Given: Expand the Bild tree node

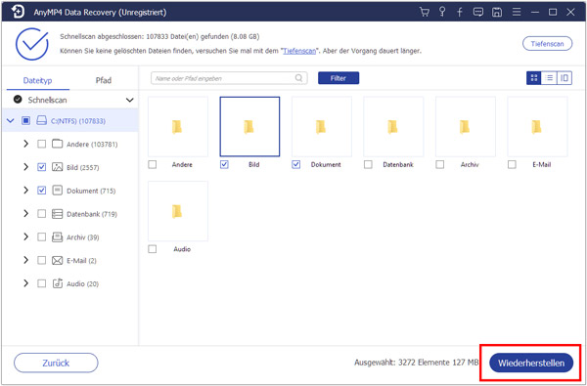Looking at the screenshot, I should [x=25, y=167].
